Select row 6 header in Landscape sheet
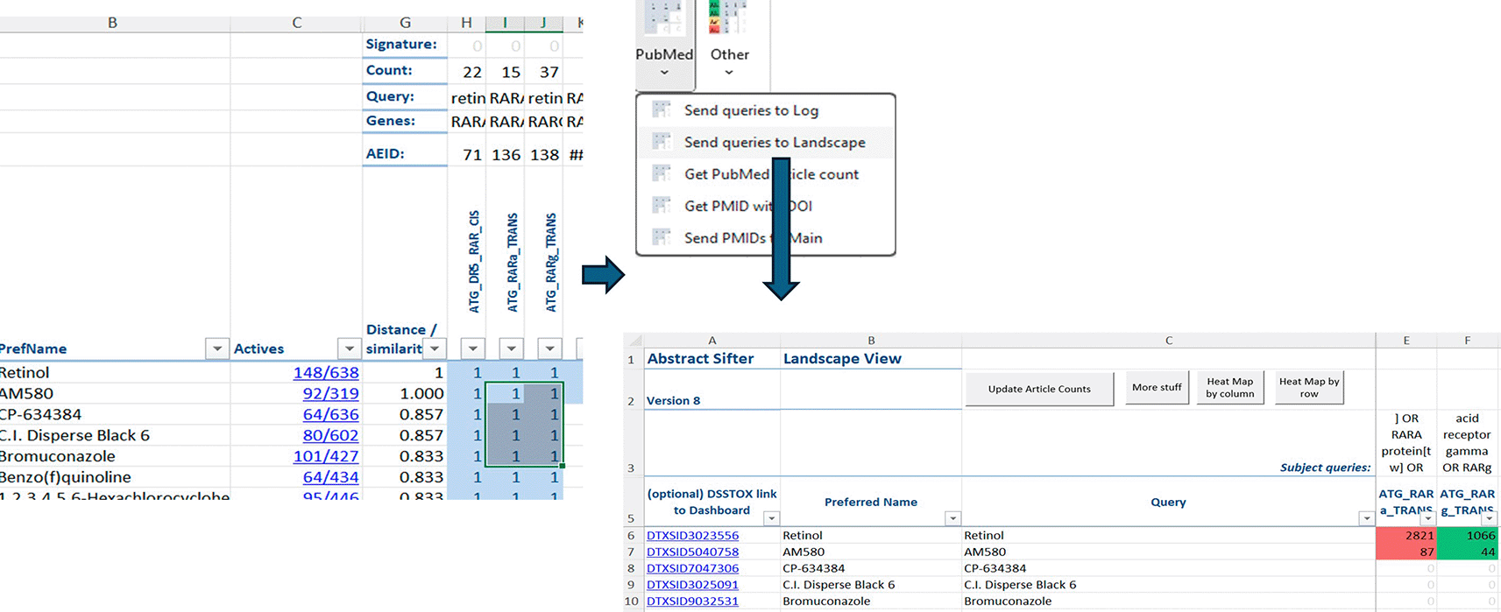 (631, 535)
